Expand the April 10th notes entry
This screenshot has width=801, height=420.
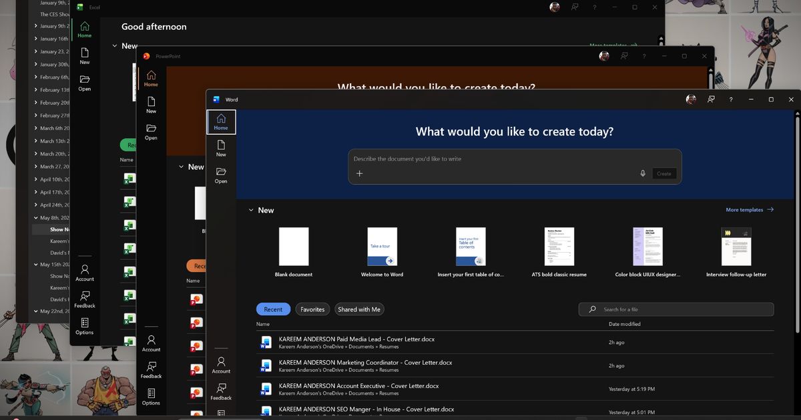tap(36, 179)
